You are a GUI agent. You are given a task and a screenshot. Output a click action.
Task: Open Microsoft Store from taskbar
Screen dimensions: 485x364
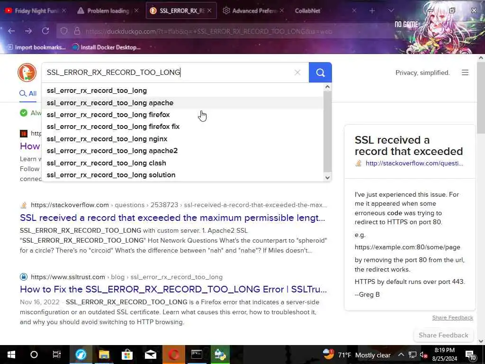pyautogui.click(x=127, y=355)
